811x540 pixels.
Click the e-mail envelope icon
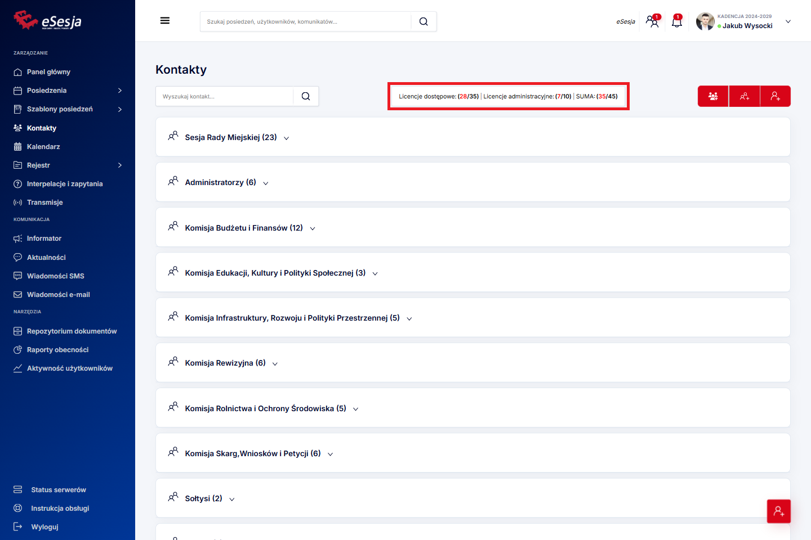(17, 295)
